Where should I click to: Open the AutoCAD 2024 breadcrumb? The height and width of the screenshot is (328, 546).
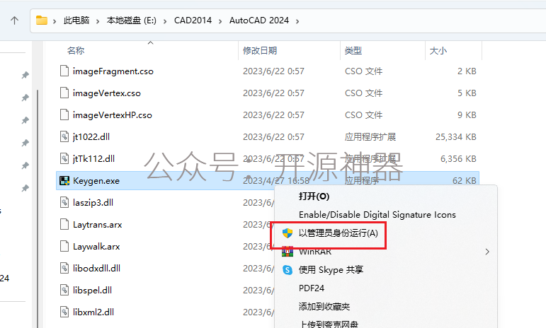[x=259, y=20]
